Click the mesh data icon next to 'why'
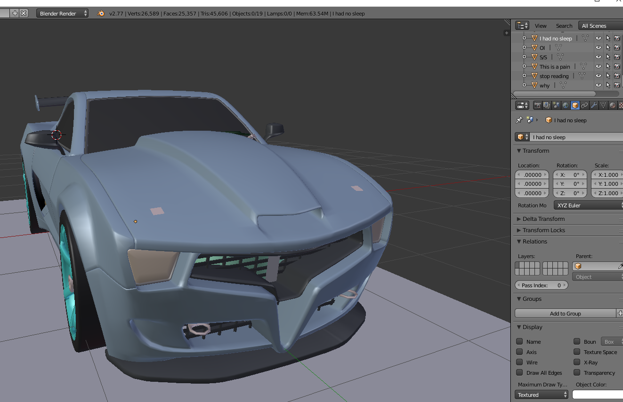 click(563, 85)
